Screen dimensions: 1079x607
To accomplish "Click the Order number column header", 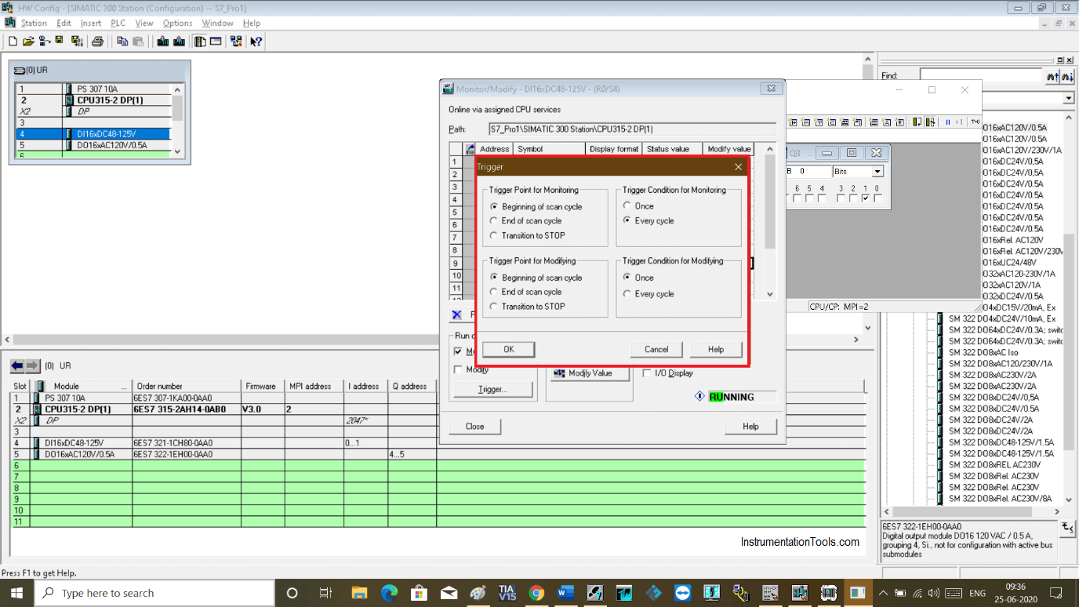I will coord(186,386).
